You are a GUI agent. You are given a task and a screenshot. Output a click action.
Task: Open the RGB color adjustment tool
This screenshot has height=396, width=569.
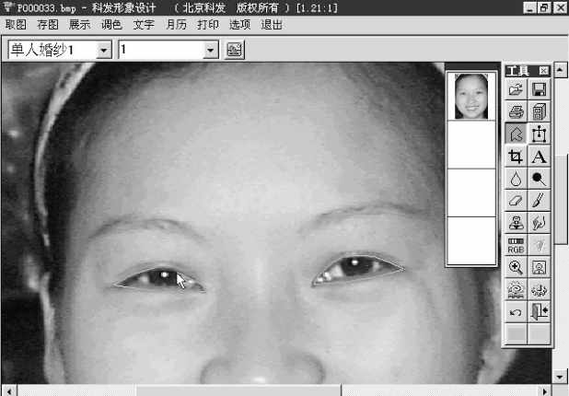pyautogui.click(x=516, y=245)
